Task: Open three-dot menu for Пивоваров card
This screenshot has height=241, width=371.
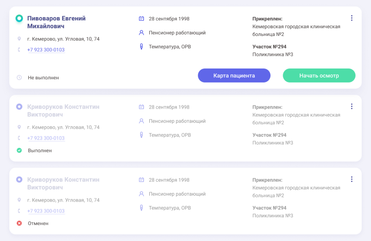Action: pyautogui.click(x=351, y=18)
